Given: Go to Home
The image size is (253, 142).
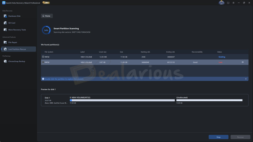Looking at the screenshot, I should pos(47,16).
